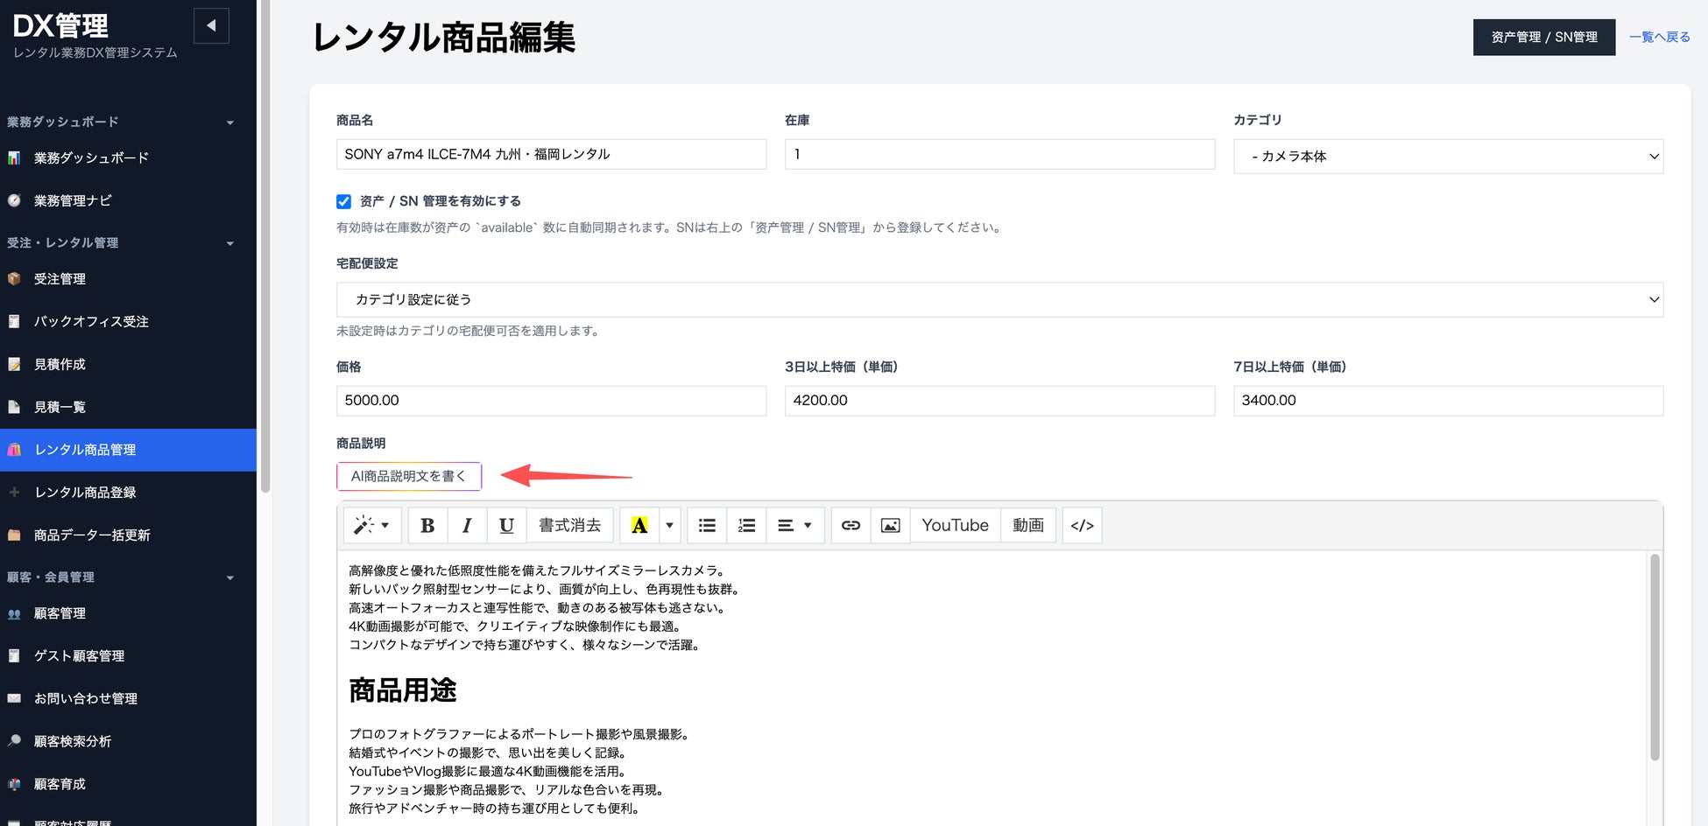Click the sidebar's vertical scrollbar
Screen dimensions: 1708x826
coord(265,245)
